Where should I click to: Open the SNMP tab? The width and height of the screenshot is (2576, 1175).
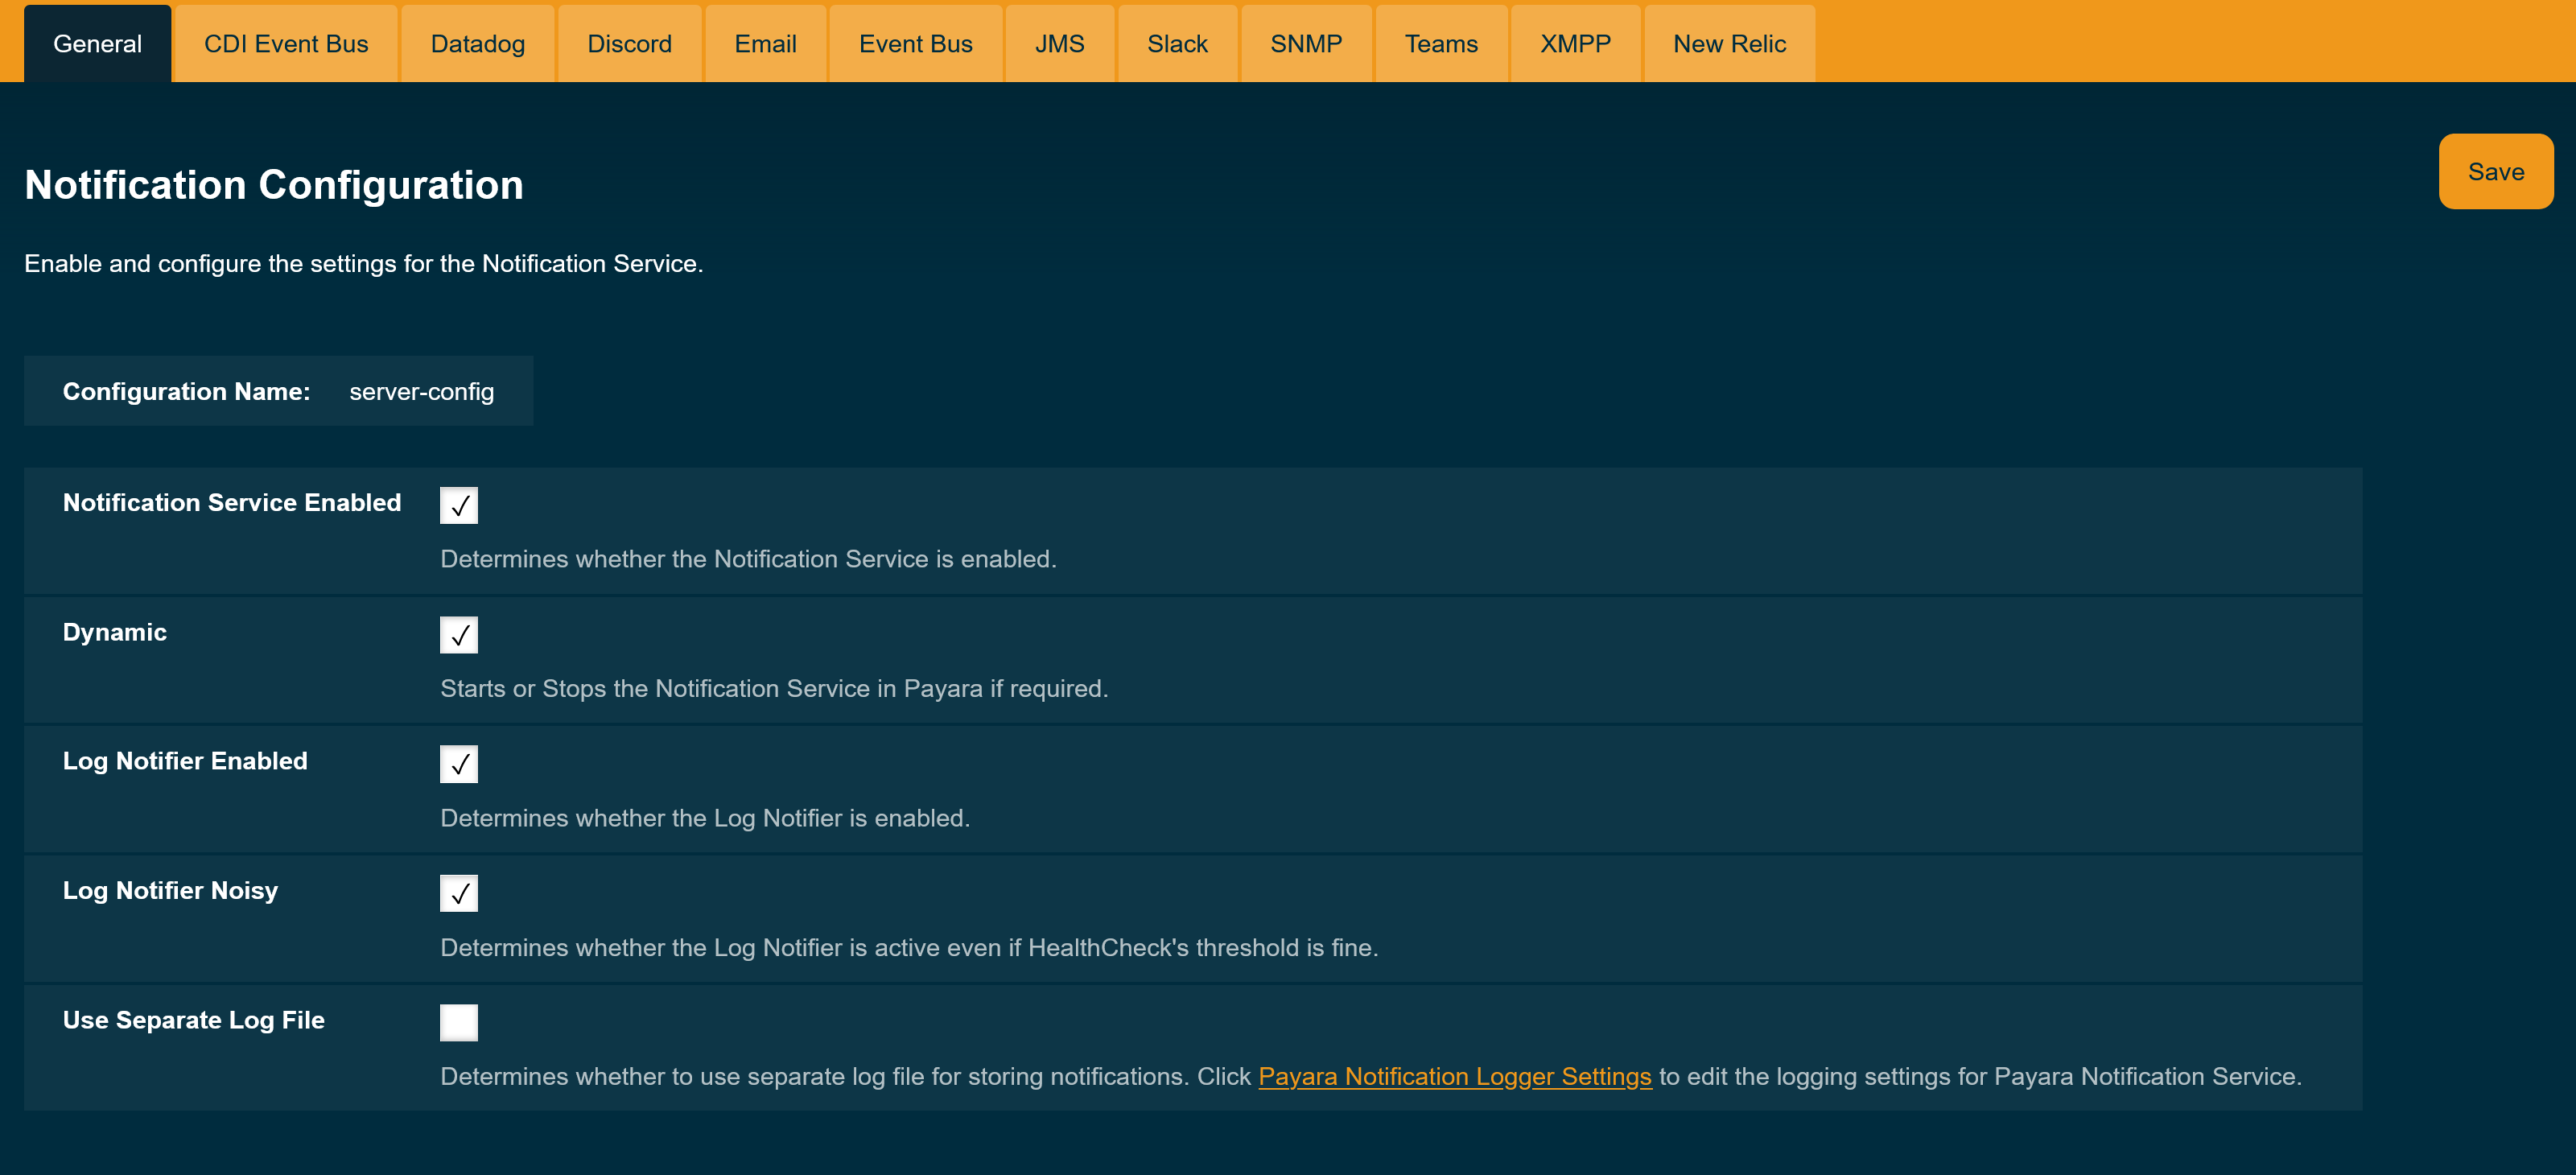[x=1306, y=43]
